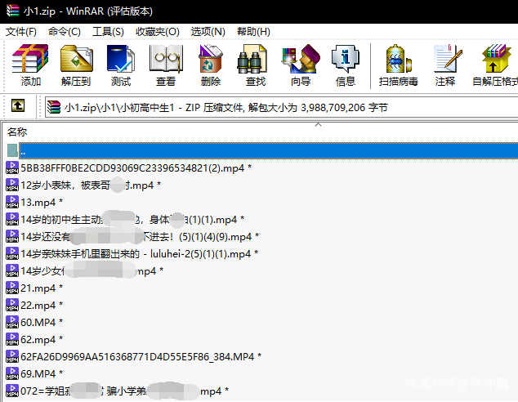
Task: Open the 收藏夹(O) menu
Action: click(x=157, y=32)
